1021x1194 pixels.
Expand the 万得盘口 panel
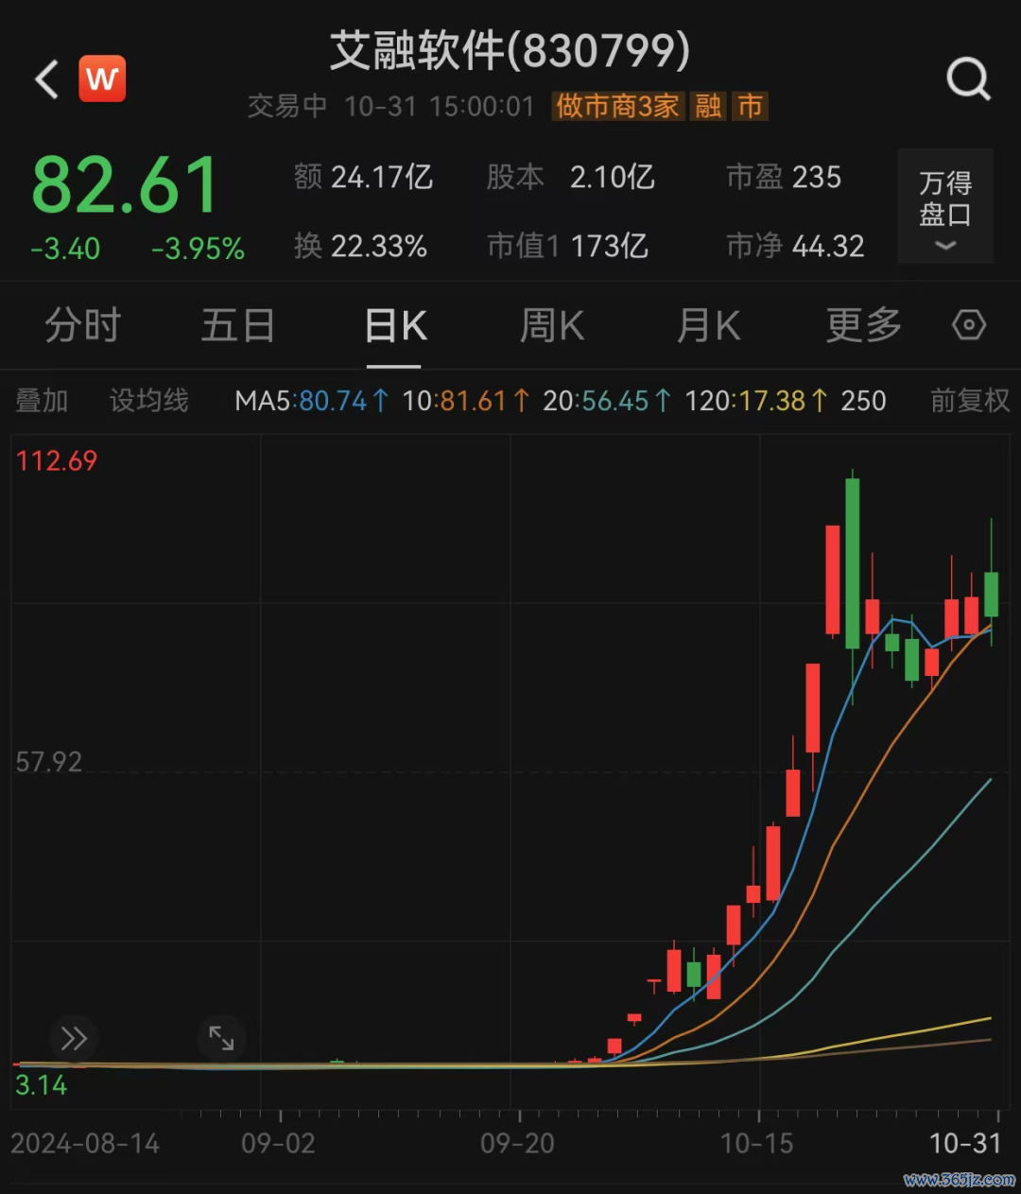click(x=945, y=206)
